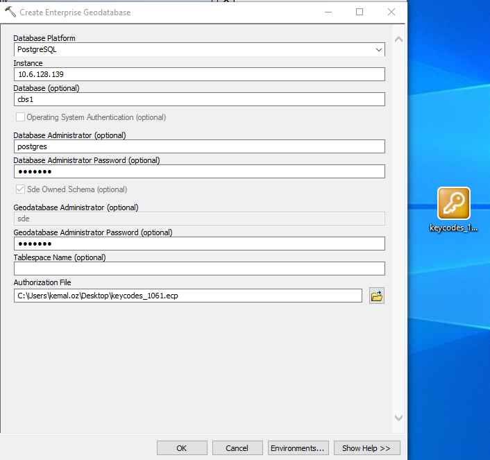Click the scroll up arrow in dialog
490x460 pixels.
[x=399, y=40]
